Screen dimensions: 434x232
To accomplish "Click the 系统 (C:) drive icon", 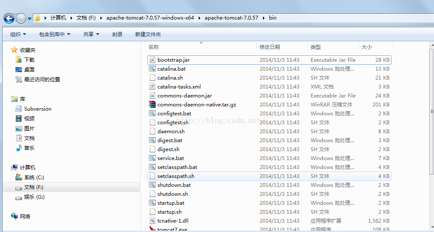I will (19, 177).
